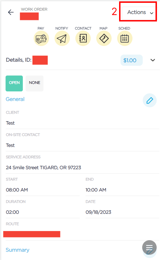Tap the NOTIFY paper plane icon
The image size is (160, 260).
coord(62,38)
